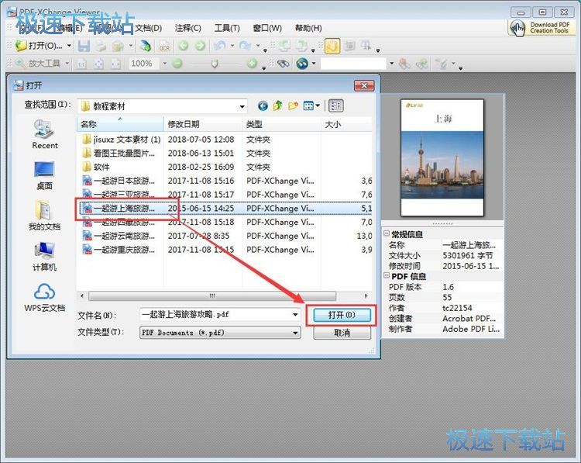The width and height of the screenshot is (581, 463).
Task: Open the Document (文档) menu
Action: tap(148, 28)
